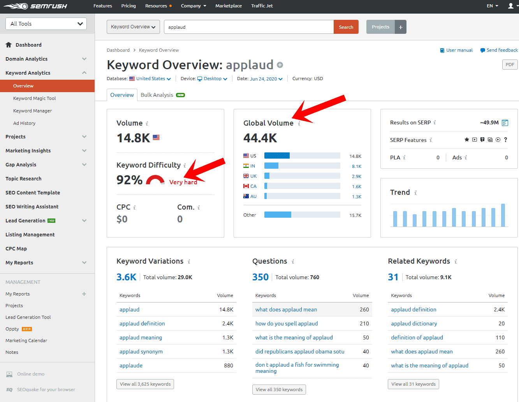Open the 'applaud definition' keyword variation link
Viewport: 519px width, 402px height.
point(142,323)
